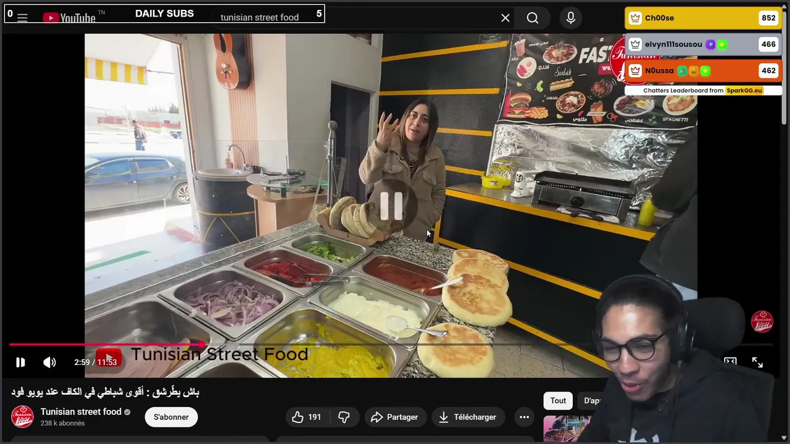Click the channel watermark in video corner

[x=762, y=321]
